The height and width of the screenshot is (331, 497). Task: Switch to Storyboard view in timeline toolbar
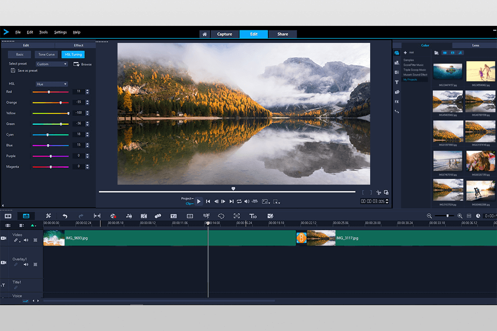pyautogui.click(x=8, y=216)
